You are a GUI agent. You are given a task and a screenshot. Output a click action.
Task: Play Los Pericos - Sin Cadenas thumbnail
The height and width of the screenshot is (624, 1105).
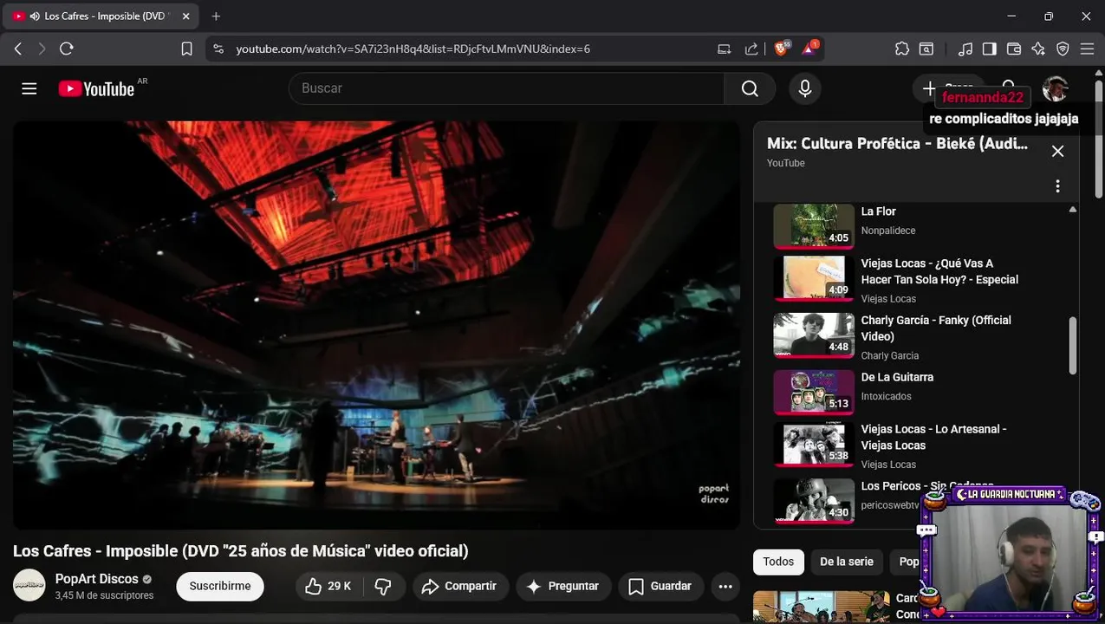(x=814, y=501)
